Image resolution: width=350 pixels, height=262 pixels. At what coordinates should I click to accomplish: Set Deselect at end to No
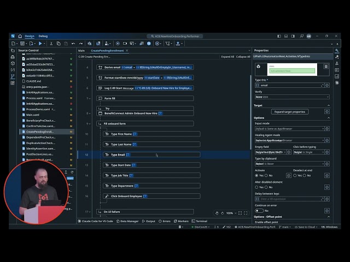click(x=305, y=176)
